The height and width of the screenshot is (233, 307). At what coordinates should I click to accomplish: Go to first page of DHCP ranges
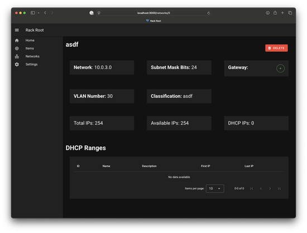pos(252,189)
